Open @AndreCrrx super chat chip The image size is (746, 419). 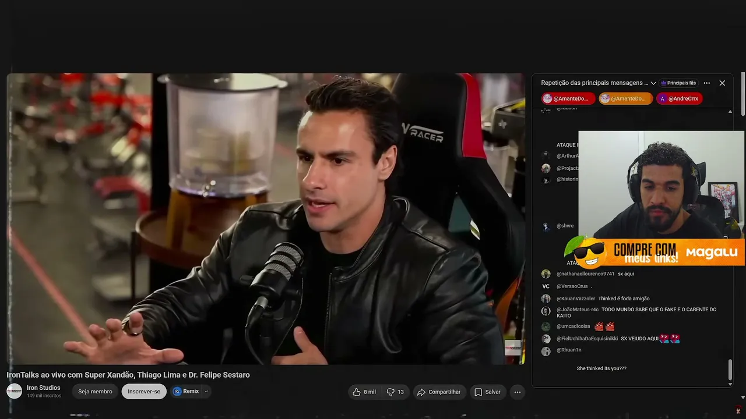[x=680, y=99]
